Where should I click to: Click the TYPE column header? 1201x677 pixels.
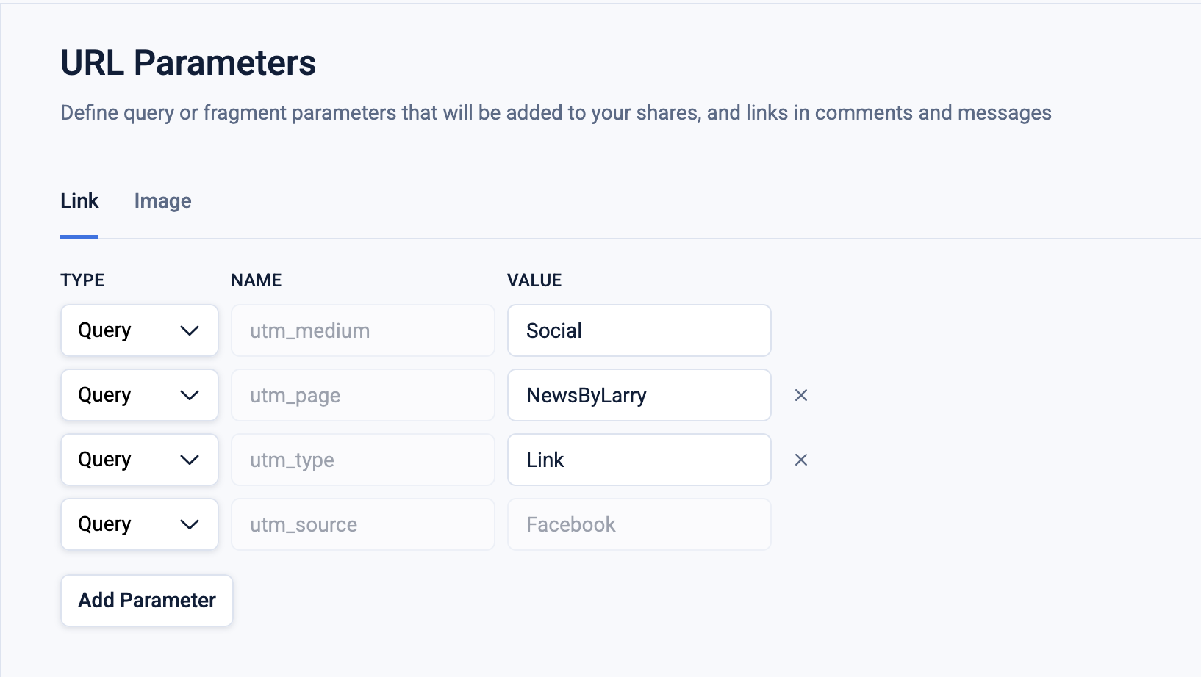[x=82, y=280]
